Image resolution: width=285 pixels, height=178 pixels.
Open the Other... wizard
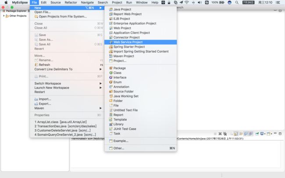(x=140, y=148)
